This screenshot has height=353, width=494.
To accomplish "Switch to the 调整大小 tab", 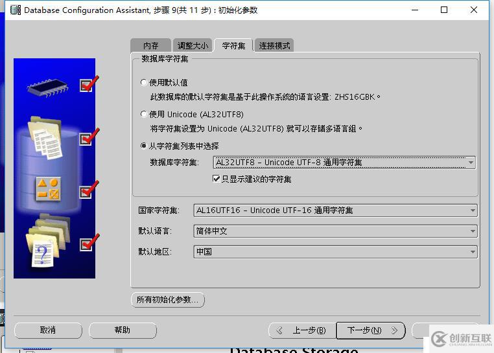I will (x=193, y=45).
